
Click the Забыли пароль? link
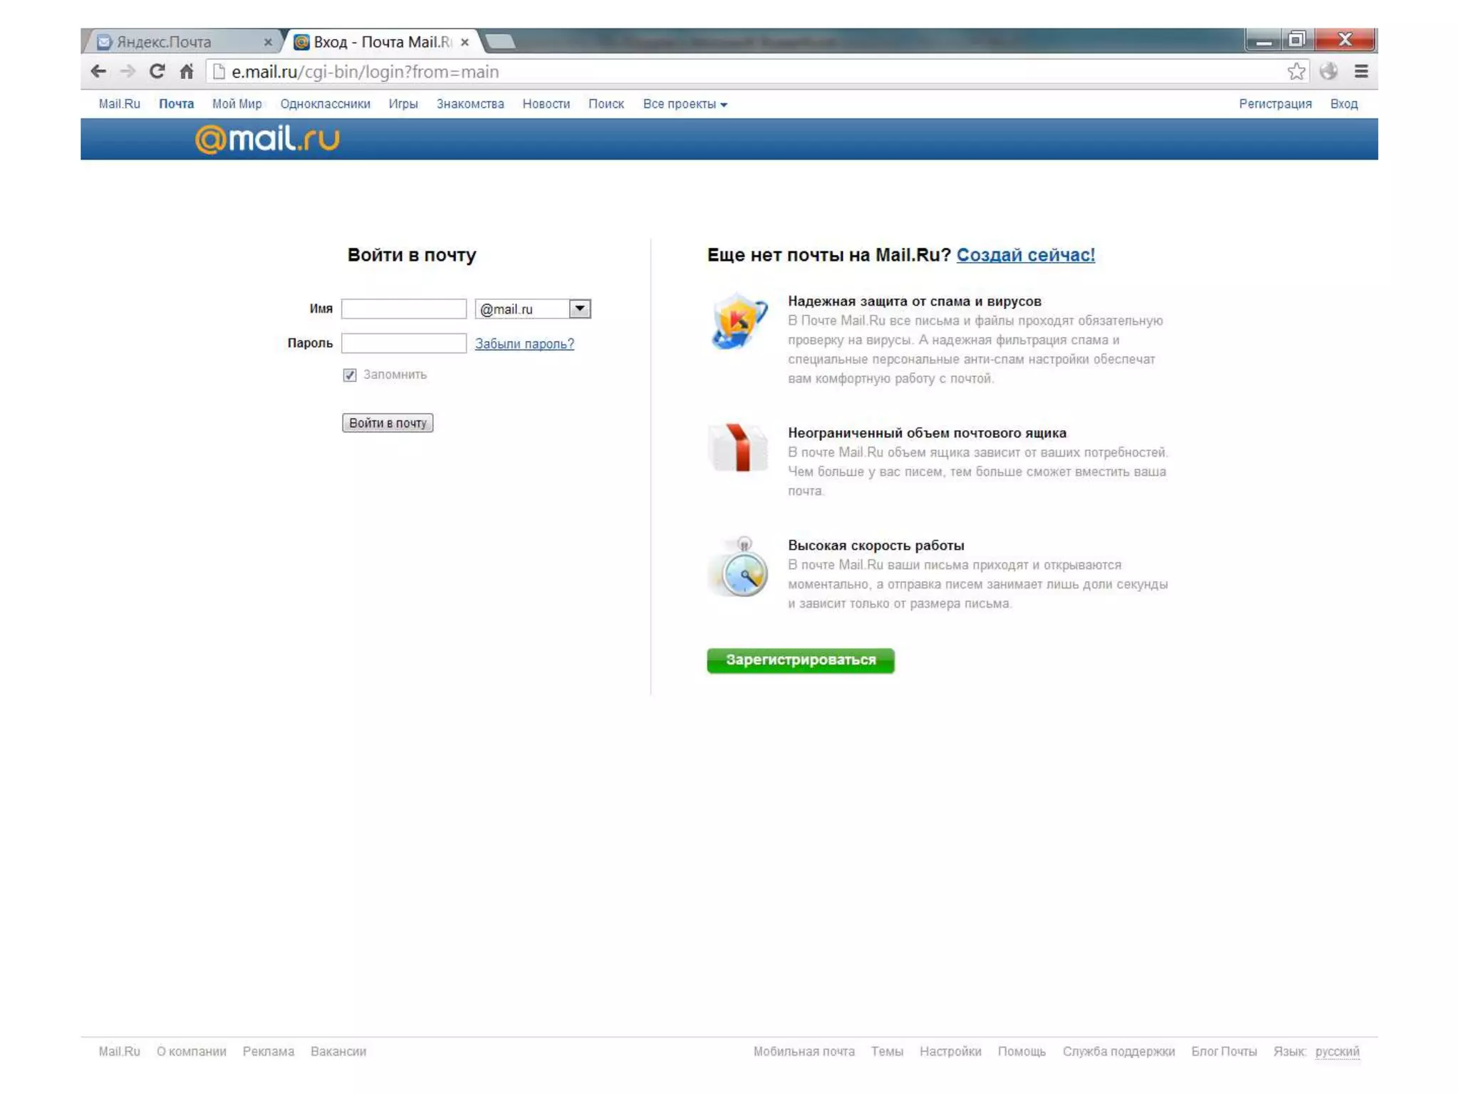(524, 344)
